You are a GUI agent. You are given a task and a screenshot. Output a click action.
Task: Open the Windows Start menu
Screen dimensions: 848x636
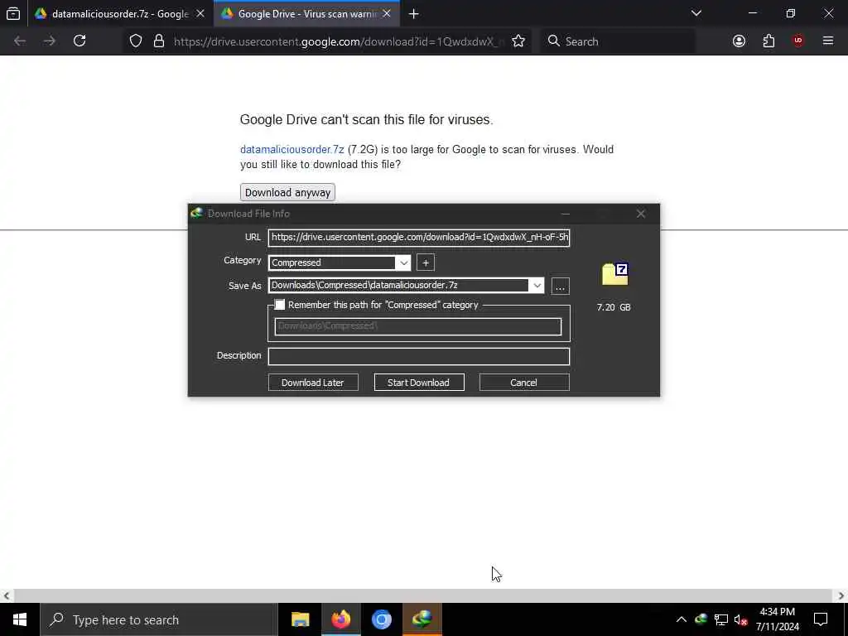coord(20,619)
